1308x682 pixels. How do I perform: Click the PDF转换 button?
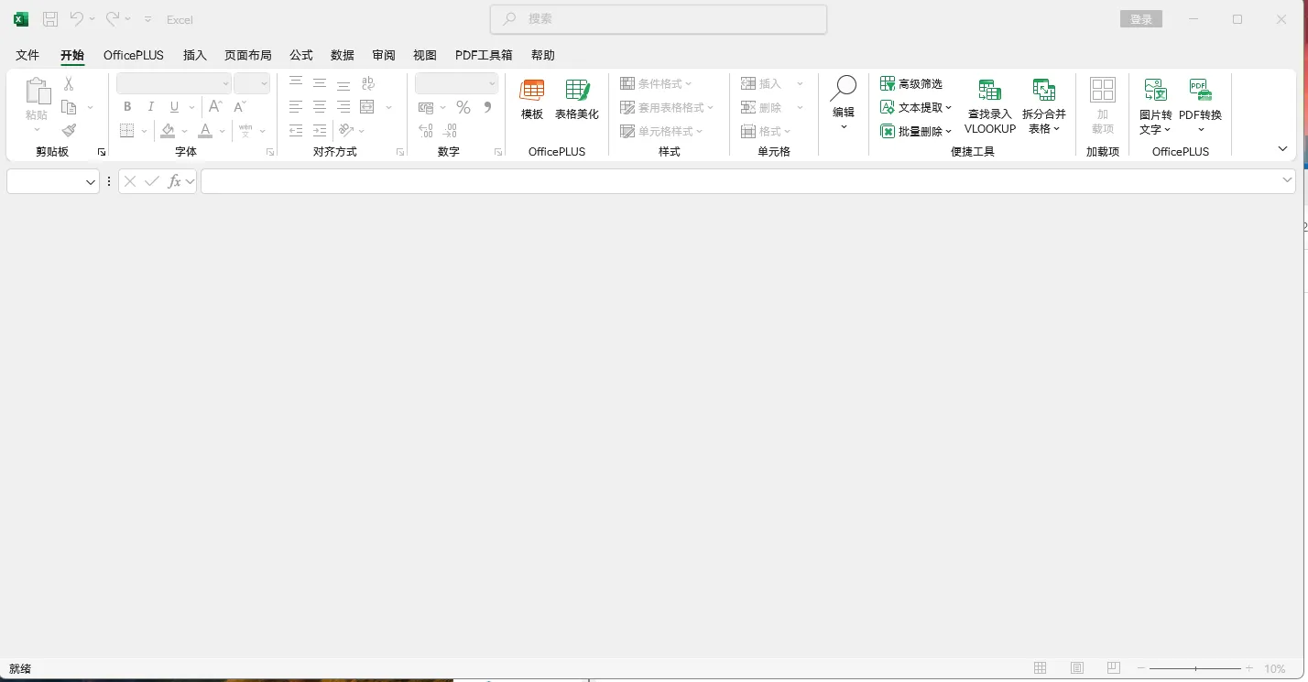point(1201,106)
